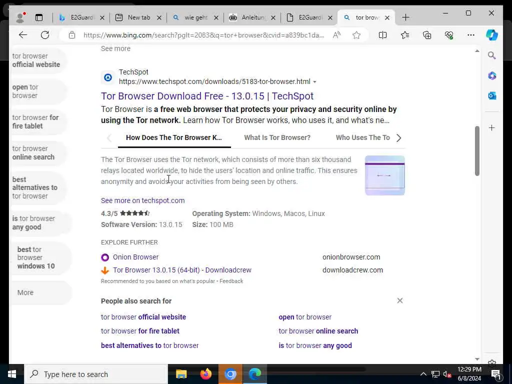Open the muted volume tray icon
The image size is (512, 384).
[x=447, y=374]
